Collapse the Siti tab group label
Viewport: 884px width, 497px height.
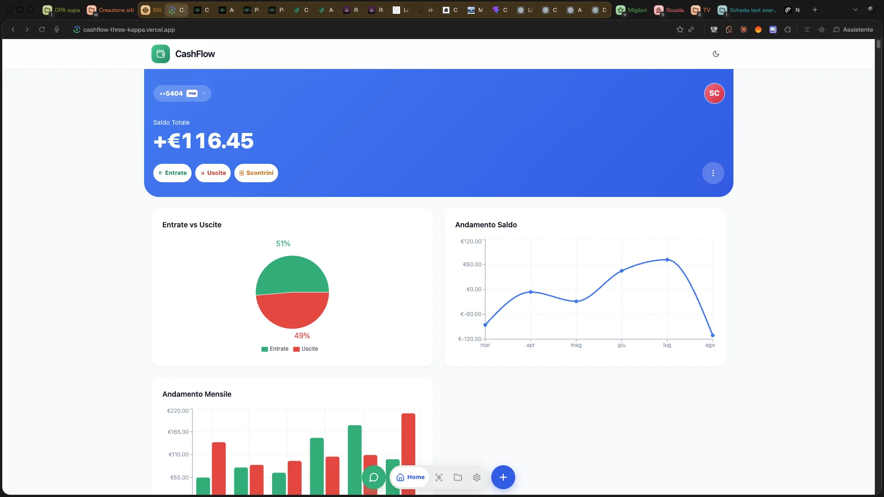click(x=151, y=10)
